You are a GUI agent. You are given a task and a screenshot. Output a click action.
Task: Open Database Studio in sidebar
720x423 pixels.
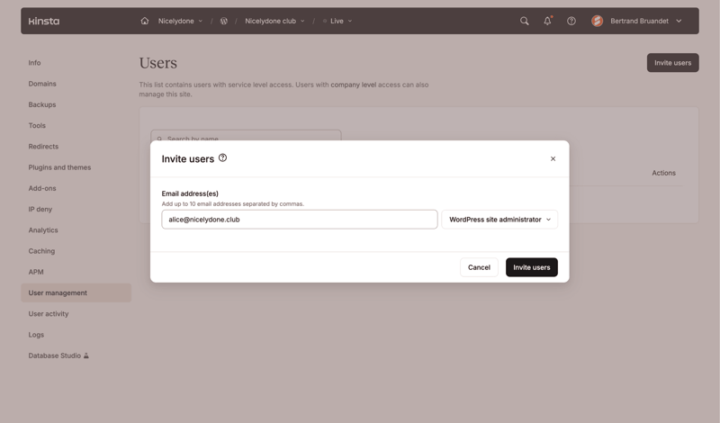[x=55, y=355]
